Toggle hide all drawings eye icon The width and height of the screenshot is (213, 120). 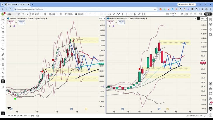coord(3,77)
